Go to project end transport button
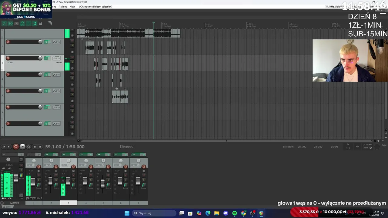 (x=9, y=147)
